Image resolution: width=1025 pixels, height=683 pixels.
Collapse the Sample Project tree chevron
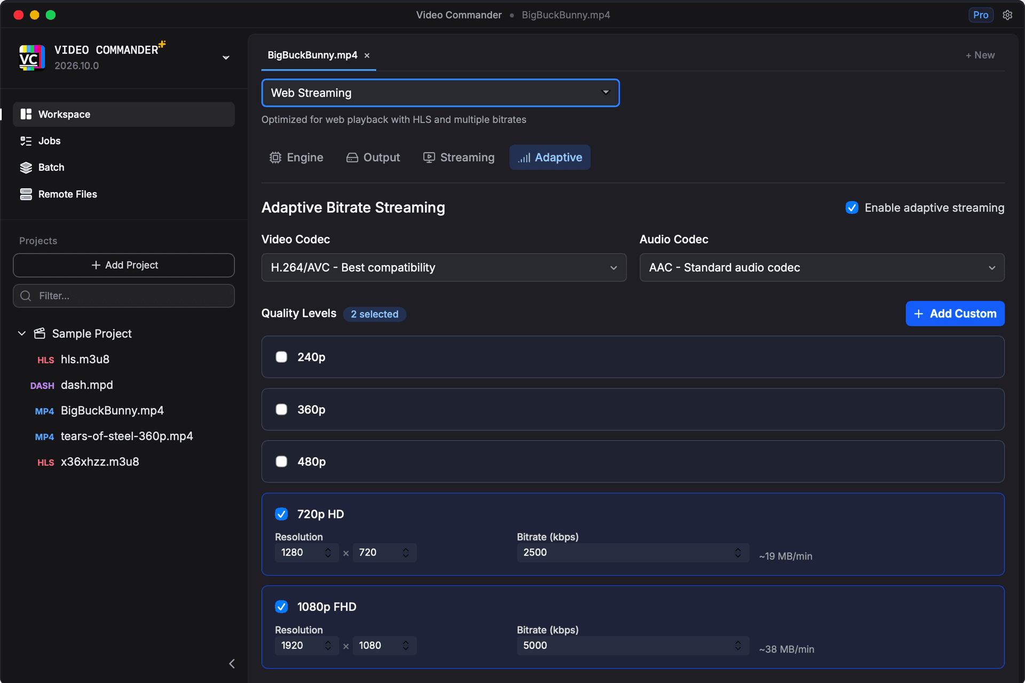(x=22, y=333)
